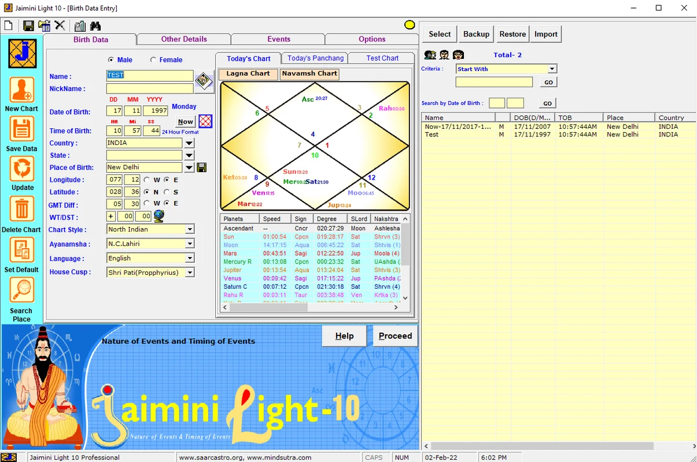Click the planets table horizontal scrollbar
The height and width of the screenshot is (462, 697).
point(311,308)
